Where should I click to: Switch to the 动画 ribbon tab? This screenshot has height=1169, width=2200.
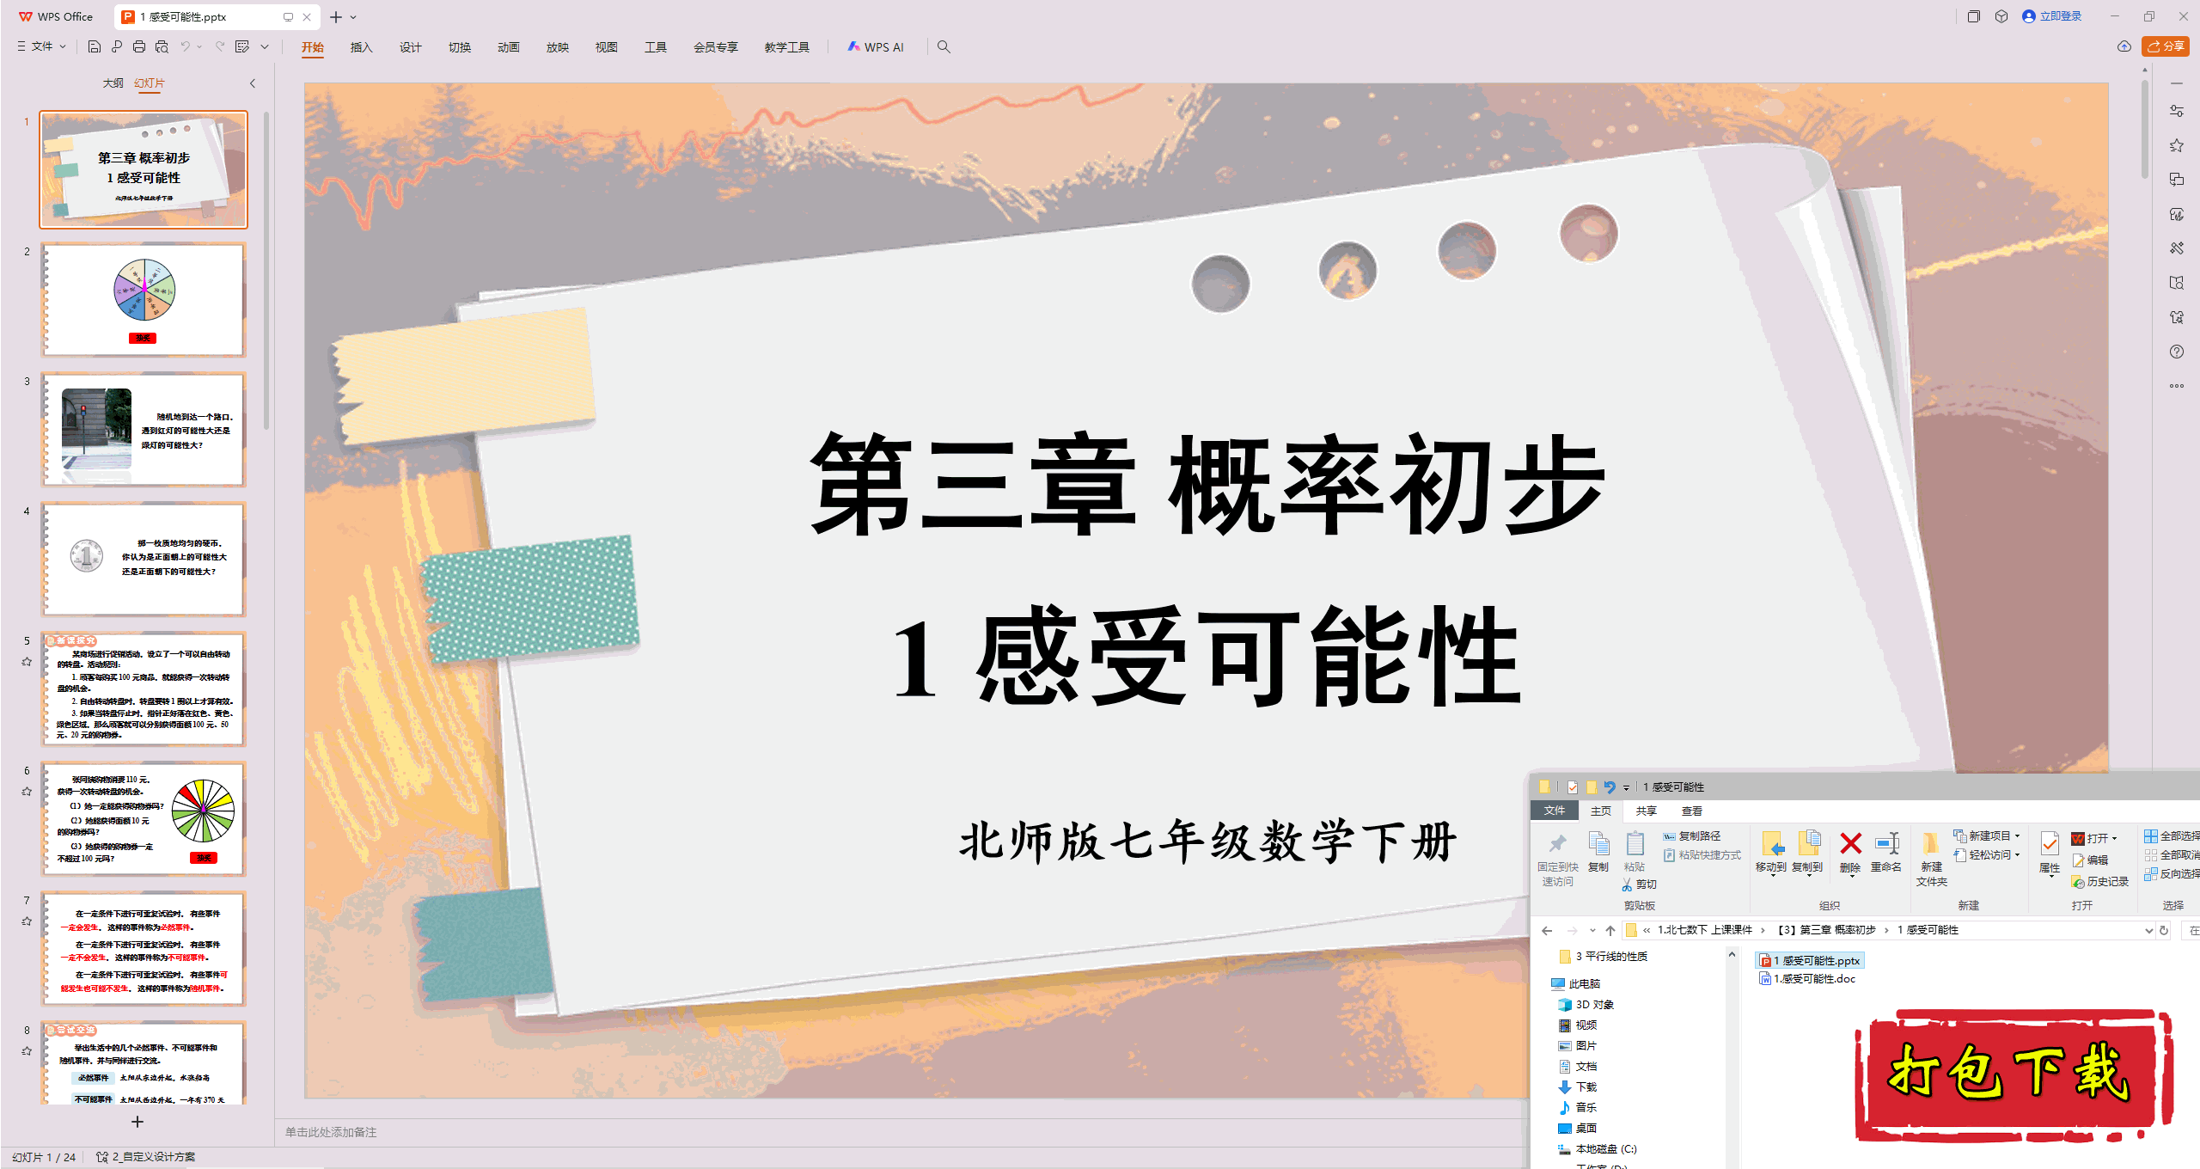(508, 47)
